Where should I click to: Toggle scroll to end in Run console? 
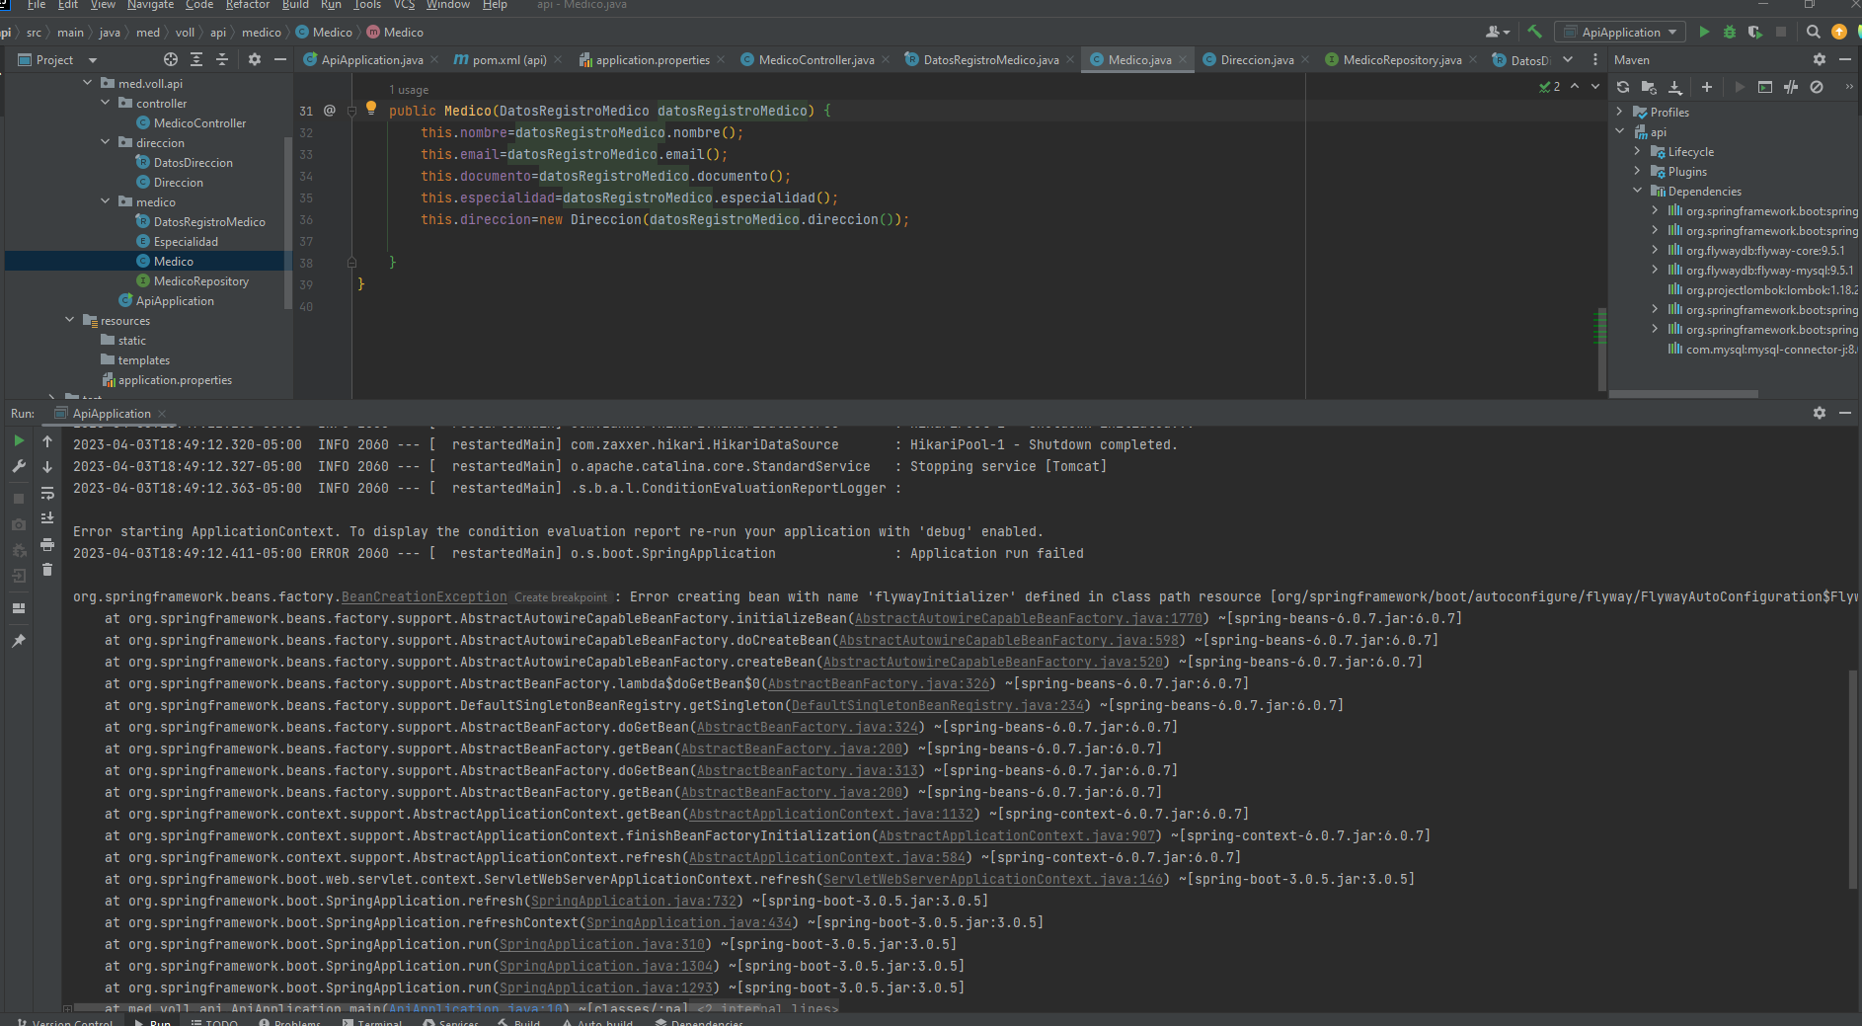47,517
